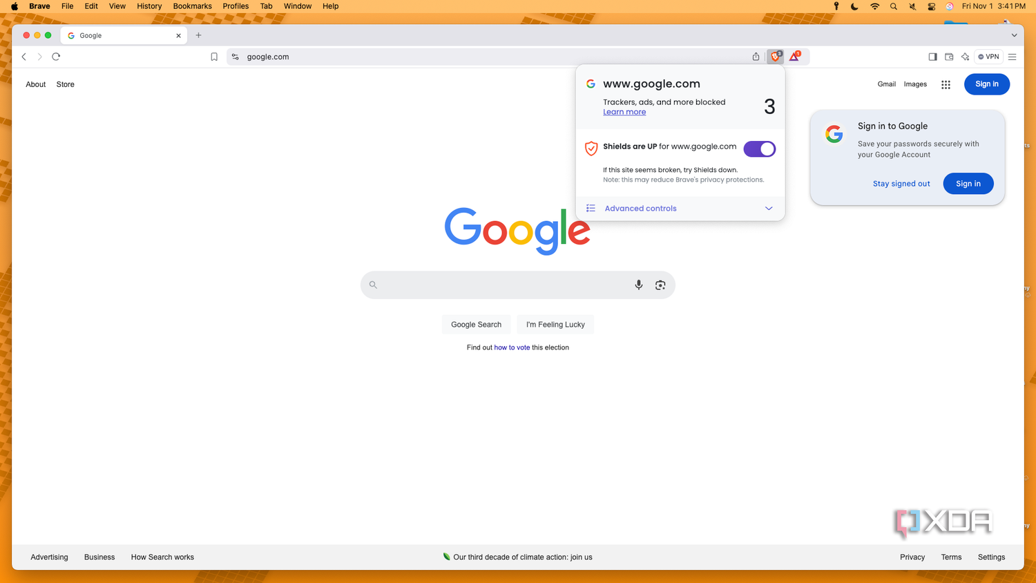The height and width of the screenshot is (583, 1036).
Task: Open the Google apps grid
Action: point(946,84)
